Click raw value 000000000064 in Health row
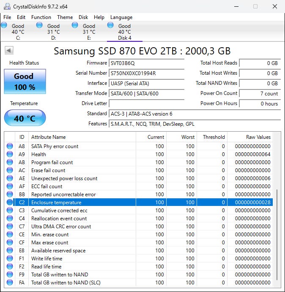 (x=253, y=154)
